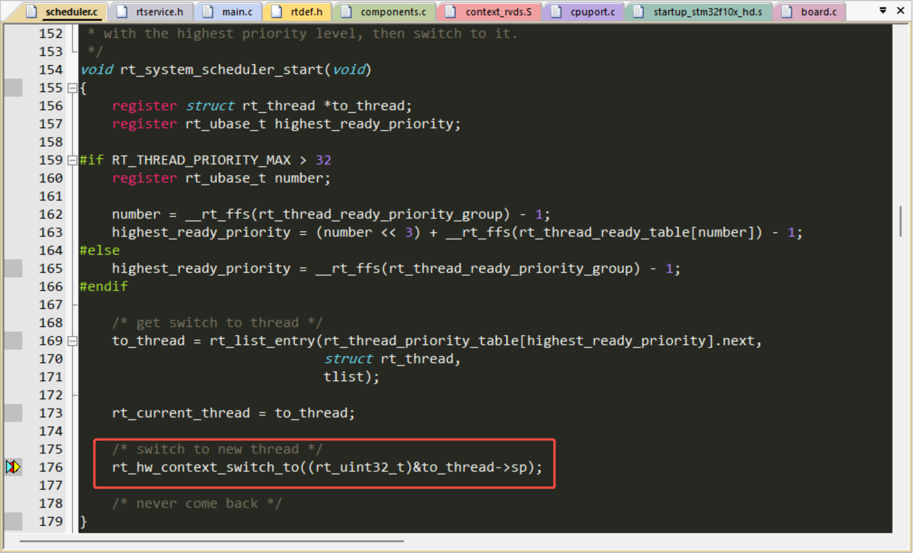Open startup_stm32f10x_hd.s tab

pos(700,11)
